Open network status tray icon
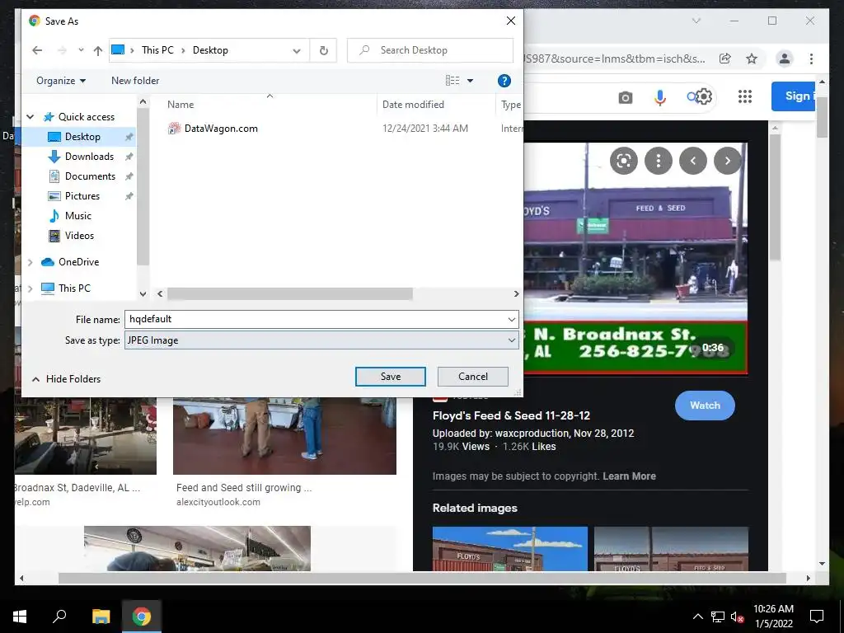The height and width of the screenshot is (633, 844). 718,617
